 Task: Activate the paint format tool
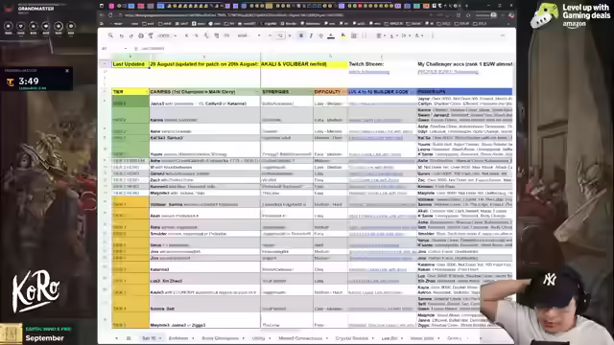coord(151,35)
